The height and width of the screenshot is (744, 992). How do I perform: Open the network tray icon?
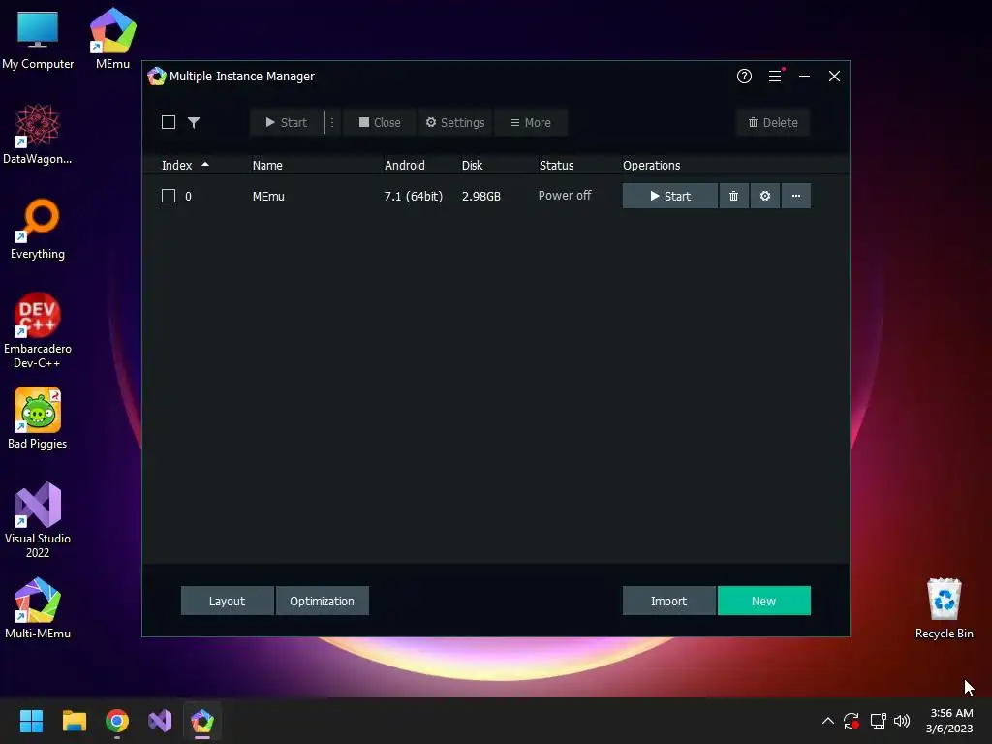(878, 721)
